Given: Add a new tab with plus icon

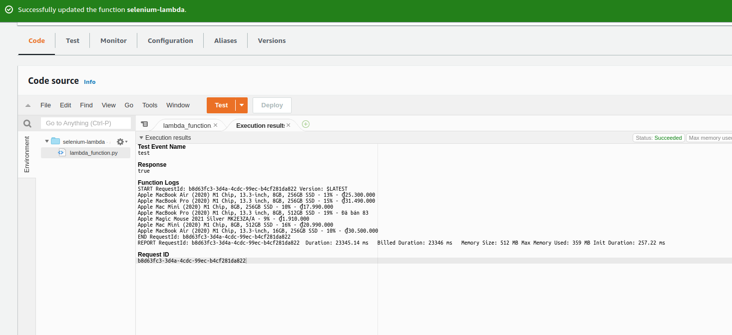Looking at the screenshot, I should 306,124.
